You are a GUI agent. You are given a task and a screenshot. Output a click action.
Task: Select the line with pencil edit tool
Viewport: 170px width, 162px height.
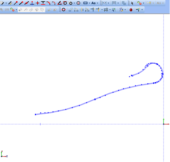(10, 3)
